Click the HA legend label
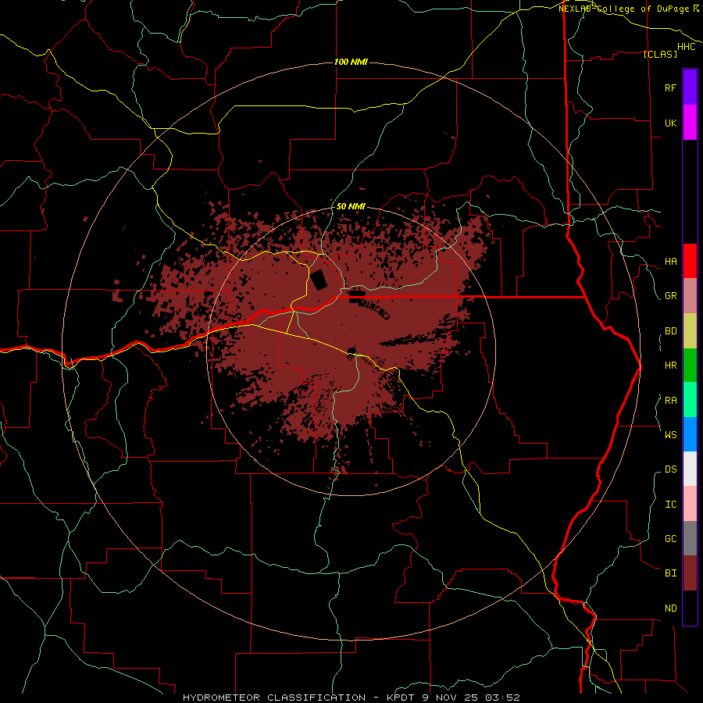The image size is (703, 703). (670, 262)
